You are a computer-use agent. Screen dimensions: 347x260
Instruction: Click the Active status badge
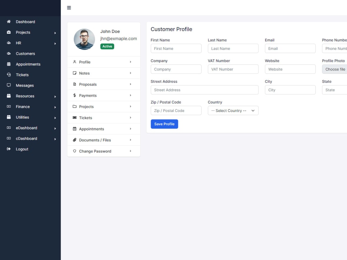[107, 46]
